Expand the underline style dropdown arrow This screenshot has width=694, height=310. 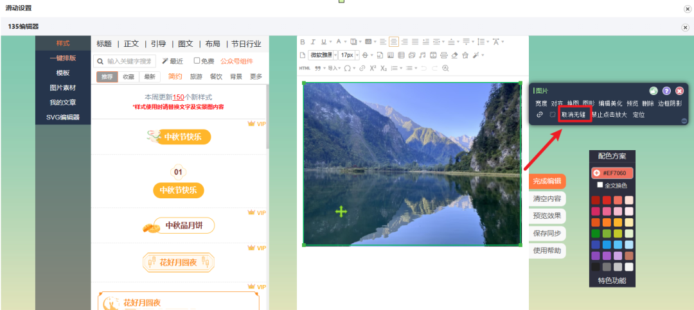(x=331, y=42)
